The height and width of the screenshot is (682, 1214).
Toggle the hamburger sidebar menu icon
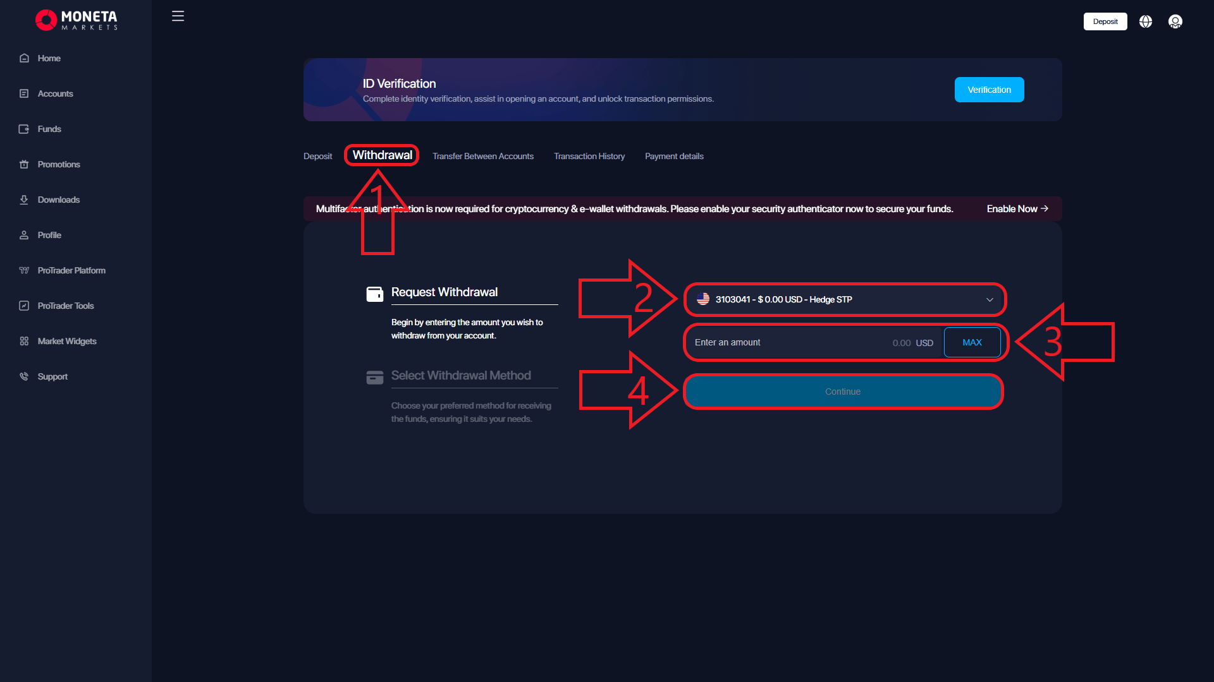click(178, 16)
